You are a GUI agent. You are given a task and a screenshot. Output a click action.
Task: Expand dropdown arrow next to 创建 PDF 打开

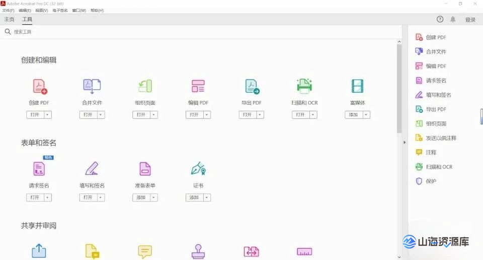point(48,115)
